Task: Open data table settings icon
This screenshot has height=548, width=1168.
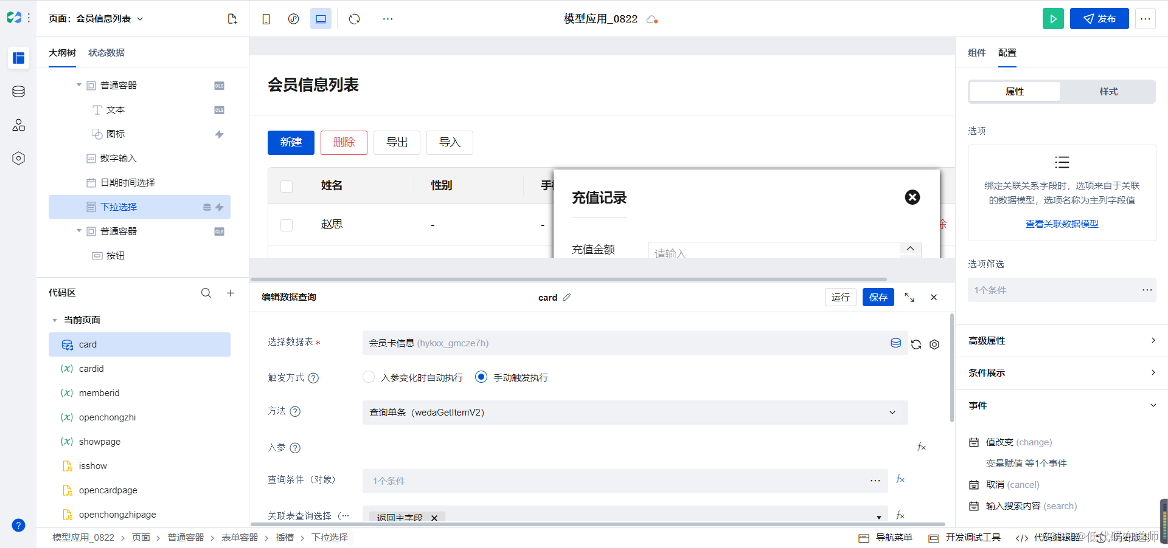Action: point(934,344)
